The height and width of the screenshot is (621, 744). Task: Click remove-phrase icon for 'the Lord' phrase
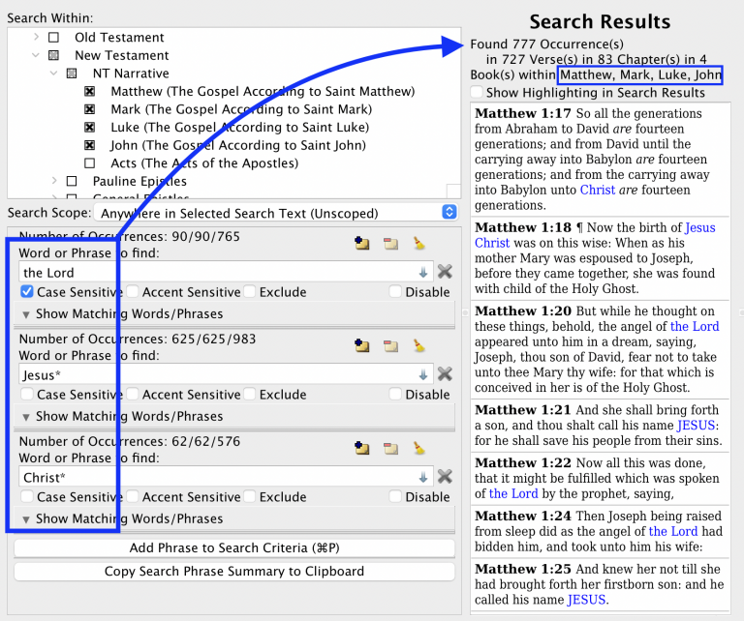[391, 244]
